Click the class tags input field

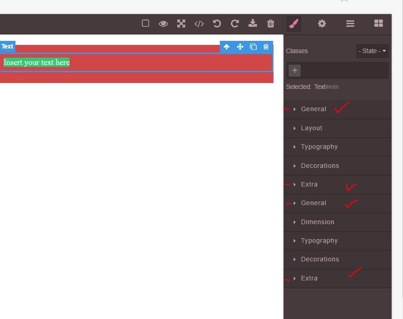pyautogui.click(x=338, y=70)
